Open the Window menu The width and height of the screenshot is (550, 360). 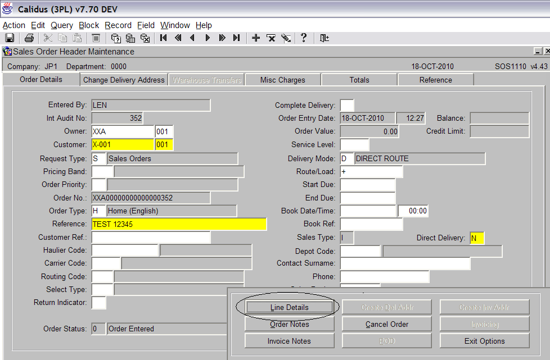(x=175, y=25)
